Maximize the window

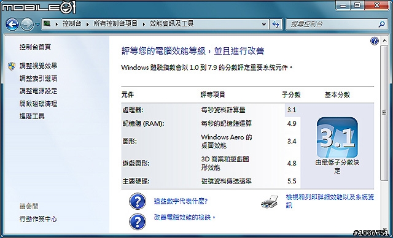(358, 5)
